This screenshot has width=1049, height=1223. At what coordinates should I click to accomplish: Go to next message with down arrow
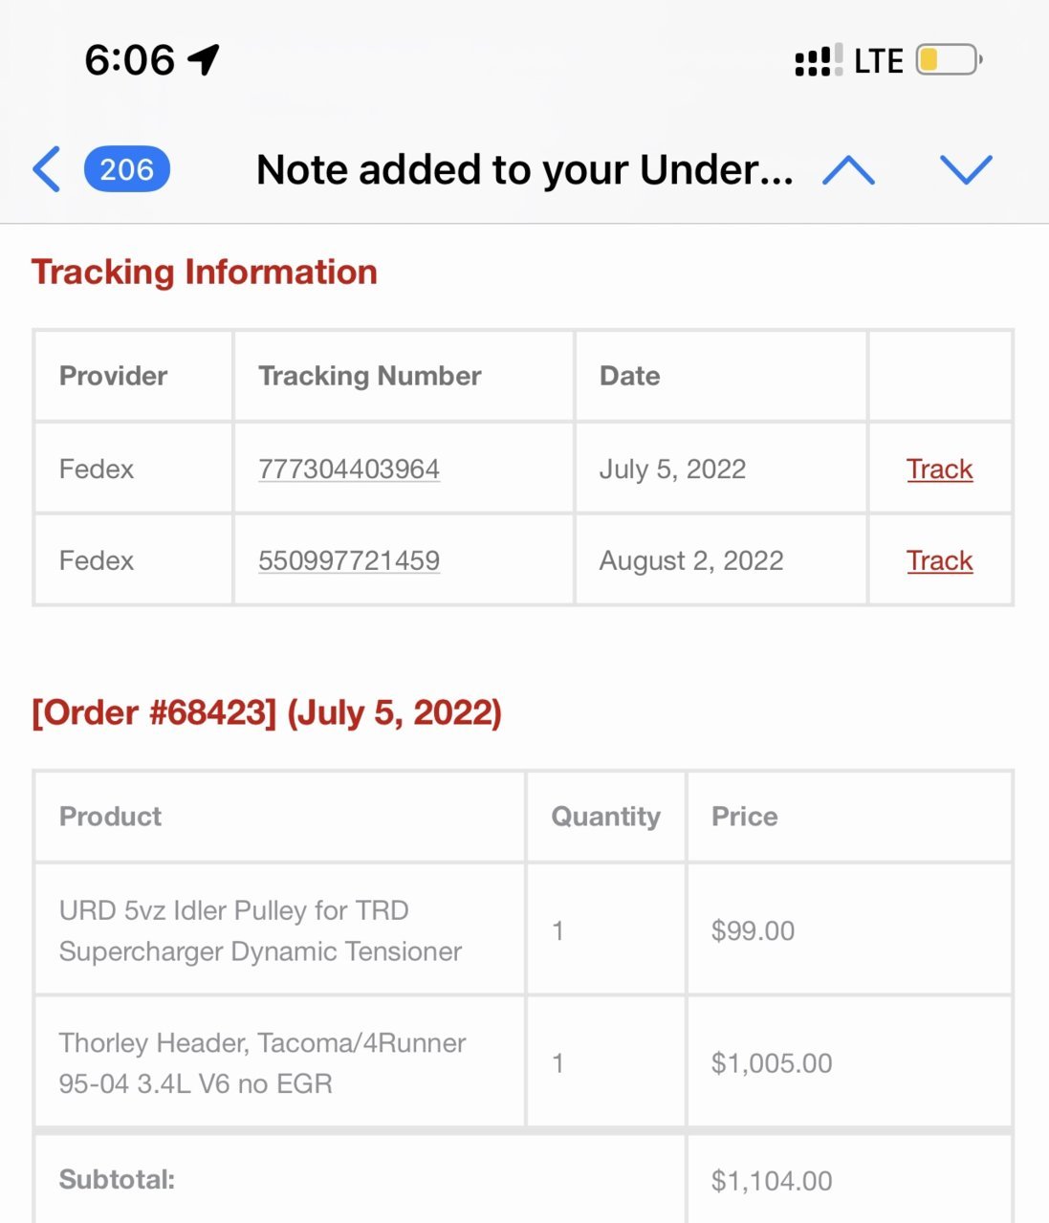[966, 170]
